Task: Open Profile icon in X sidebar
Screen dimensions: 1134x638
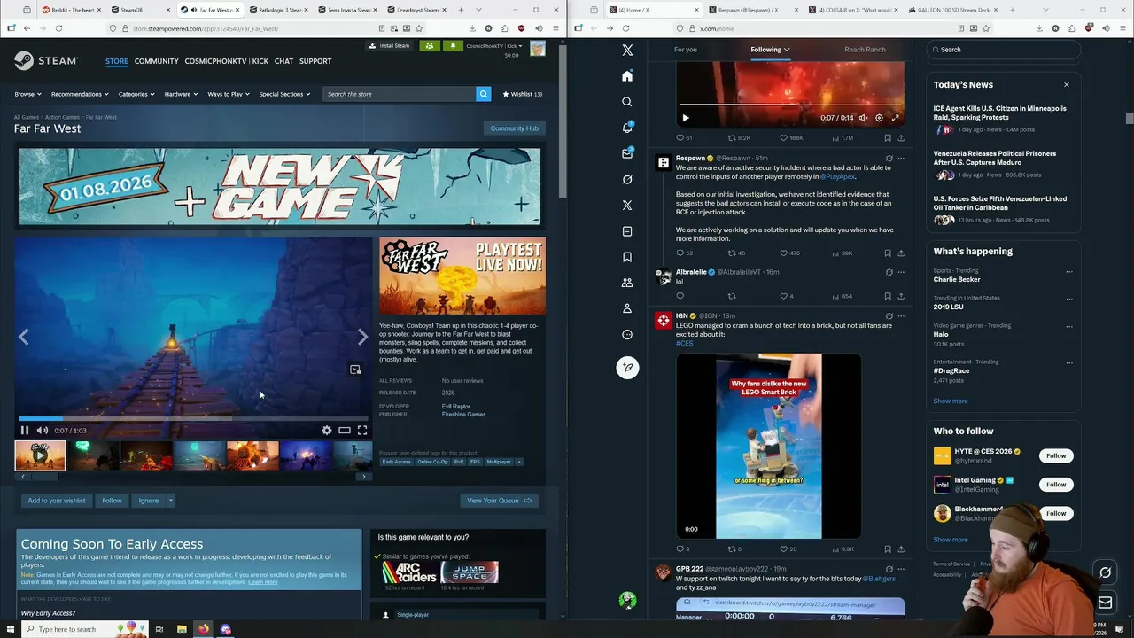Action: [x=627, y=308]
